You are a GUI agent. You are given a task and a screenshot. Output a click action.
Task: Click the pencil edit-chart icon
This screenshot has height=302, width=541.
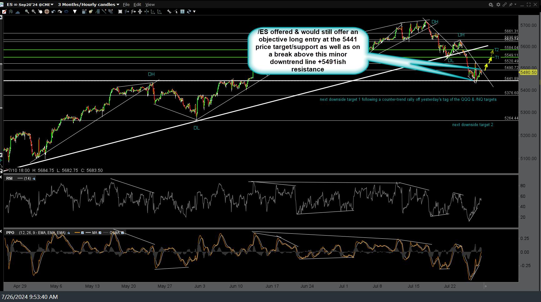4,12
